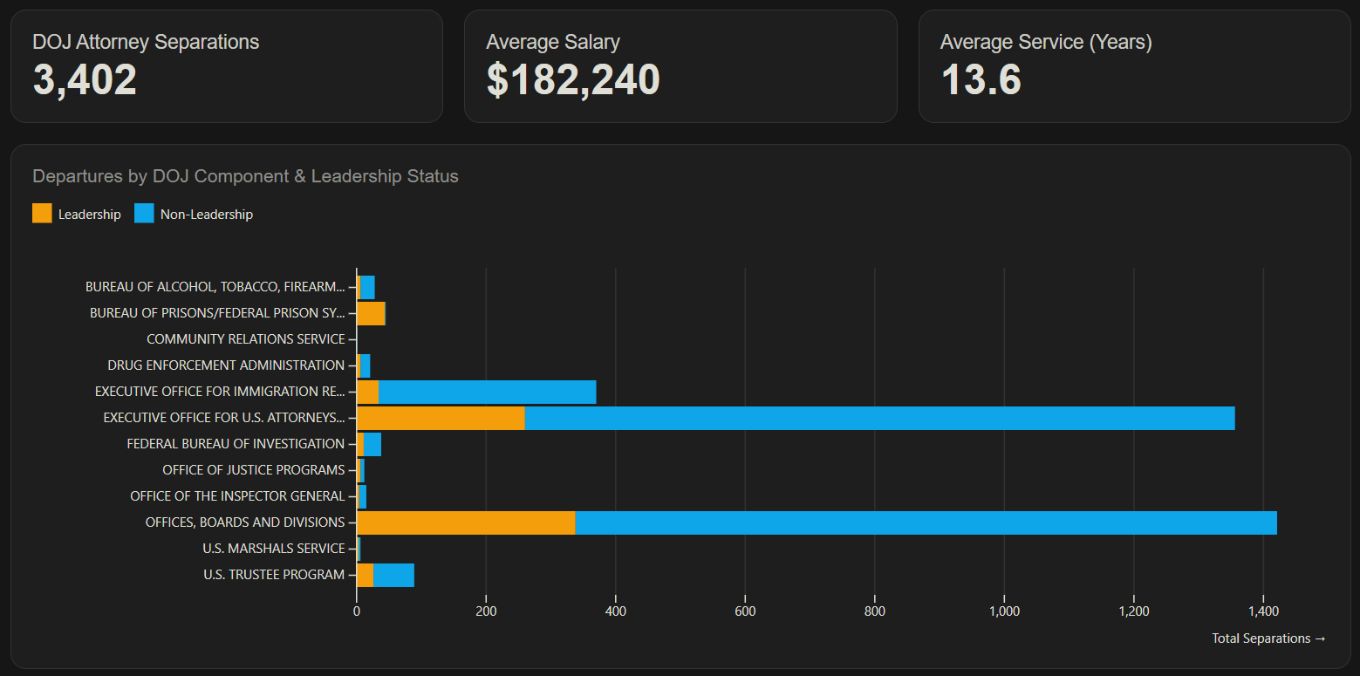This screenshot has width=1360, height=676.
Task: Click the DOJ Attorney Separations card
Action: click(227, 66)
